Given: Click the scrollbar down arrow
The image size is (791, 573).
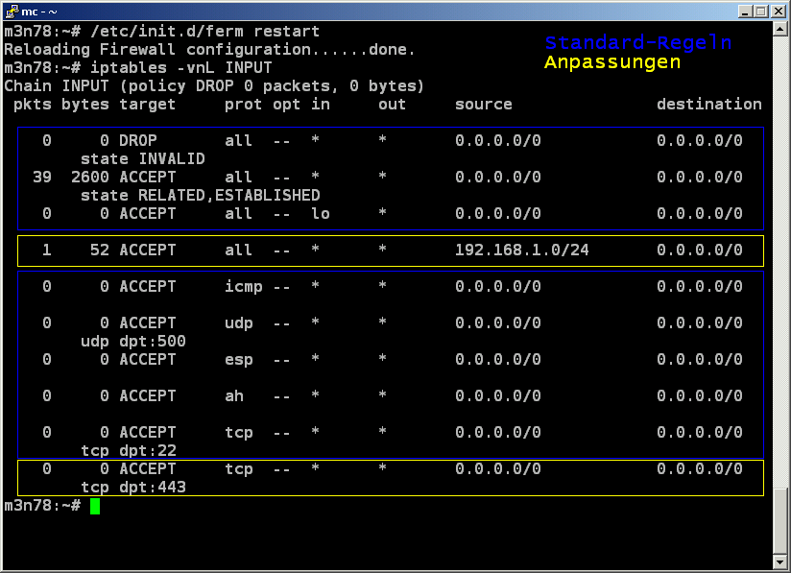Looking at the screenshot, I should [x=780, y=561].
